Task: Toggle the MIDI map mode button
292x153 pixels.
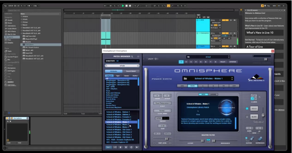Action: (274, 6)
